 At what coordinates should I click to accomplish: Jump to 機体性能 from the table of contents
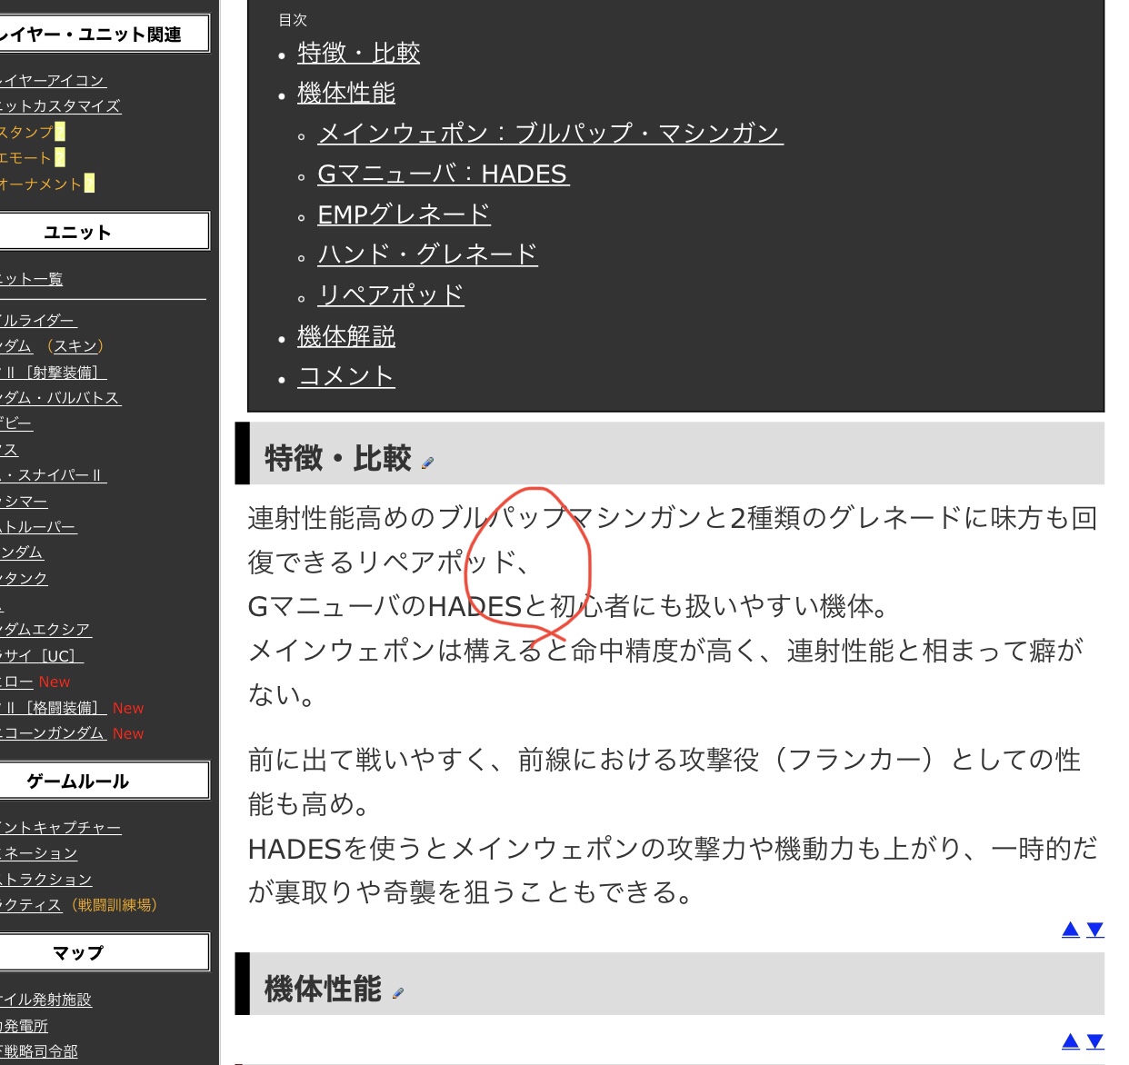coord(345,93)
